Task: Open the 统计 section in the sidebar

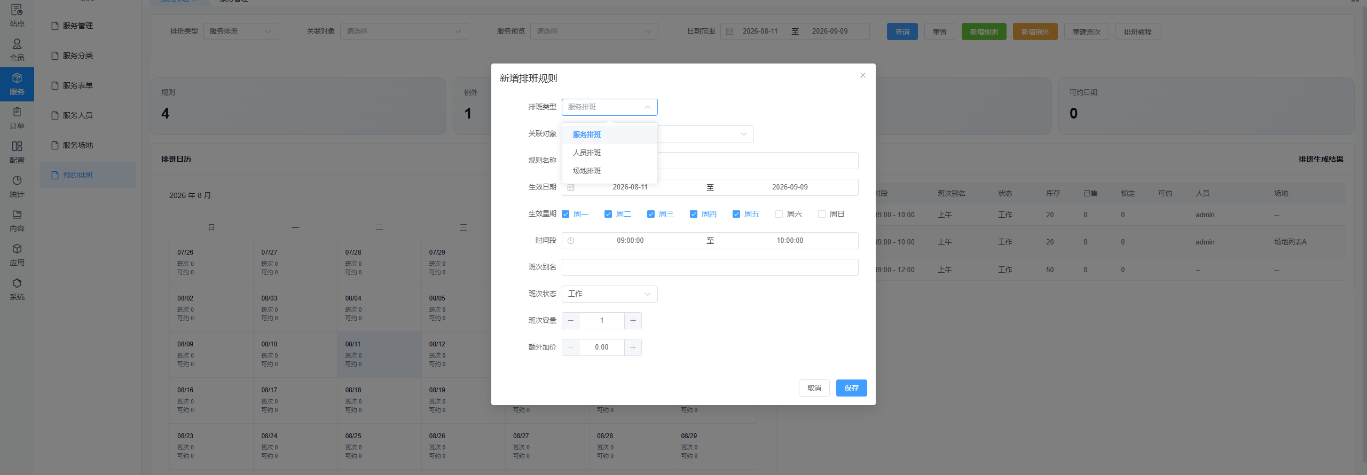Action: tap(17, 187)
